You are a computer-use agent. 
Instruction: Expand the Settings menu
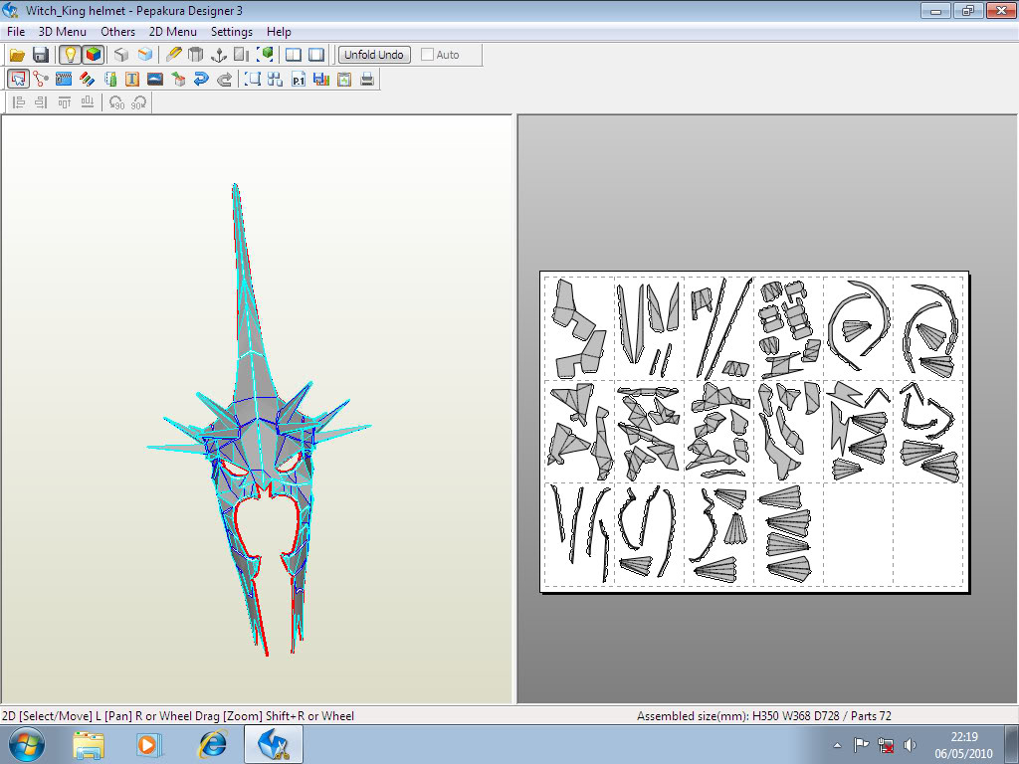point(232,32)
